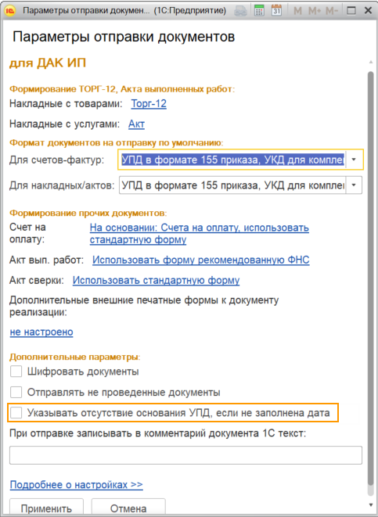Expand the Для накладных/актов dropdown arrow
378x517 pixels.
tap(354, 185)
